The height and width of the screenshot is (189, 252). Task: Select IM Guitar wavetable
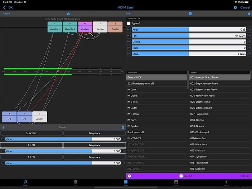157,108
